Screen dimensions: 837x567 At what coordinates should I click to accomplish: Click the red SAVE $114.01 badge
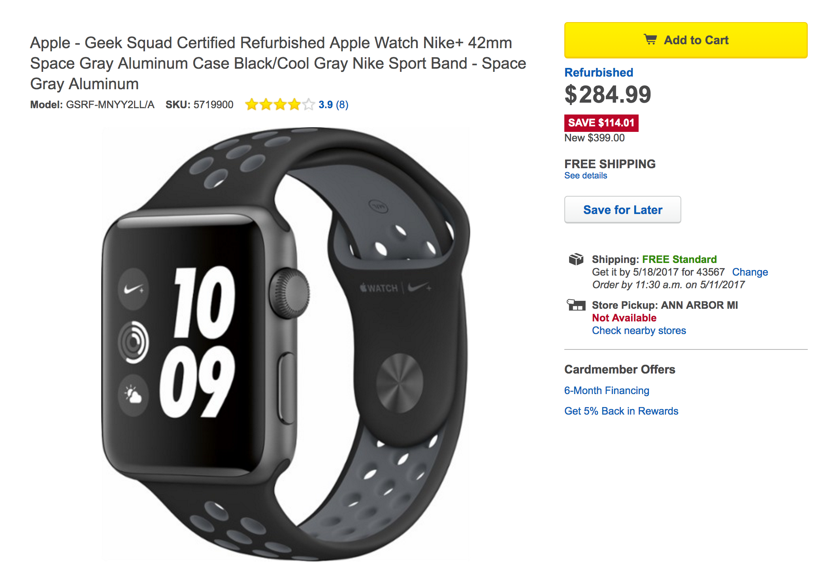601,123
